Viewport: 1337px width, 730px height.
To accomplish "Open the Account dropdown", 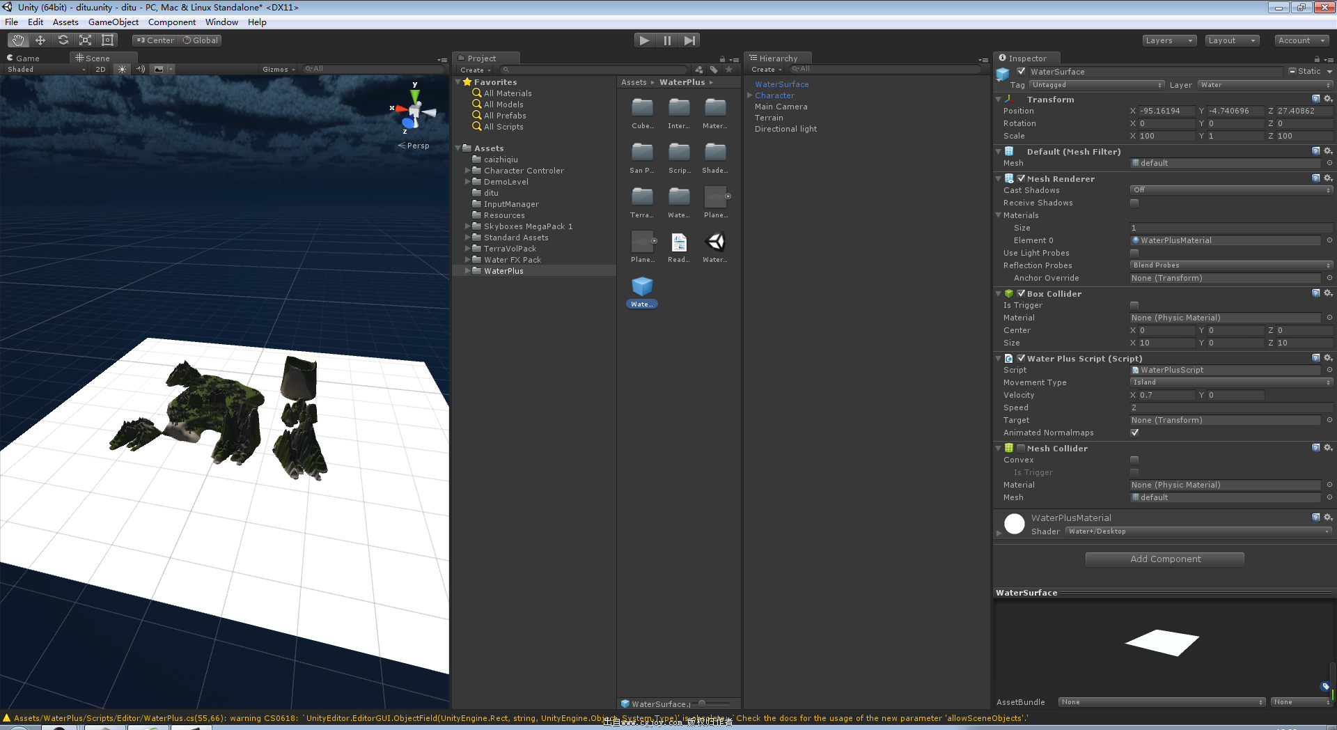I will 1301,40.
